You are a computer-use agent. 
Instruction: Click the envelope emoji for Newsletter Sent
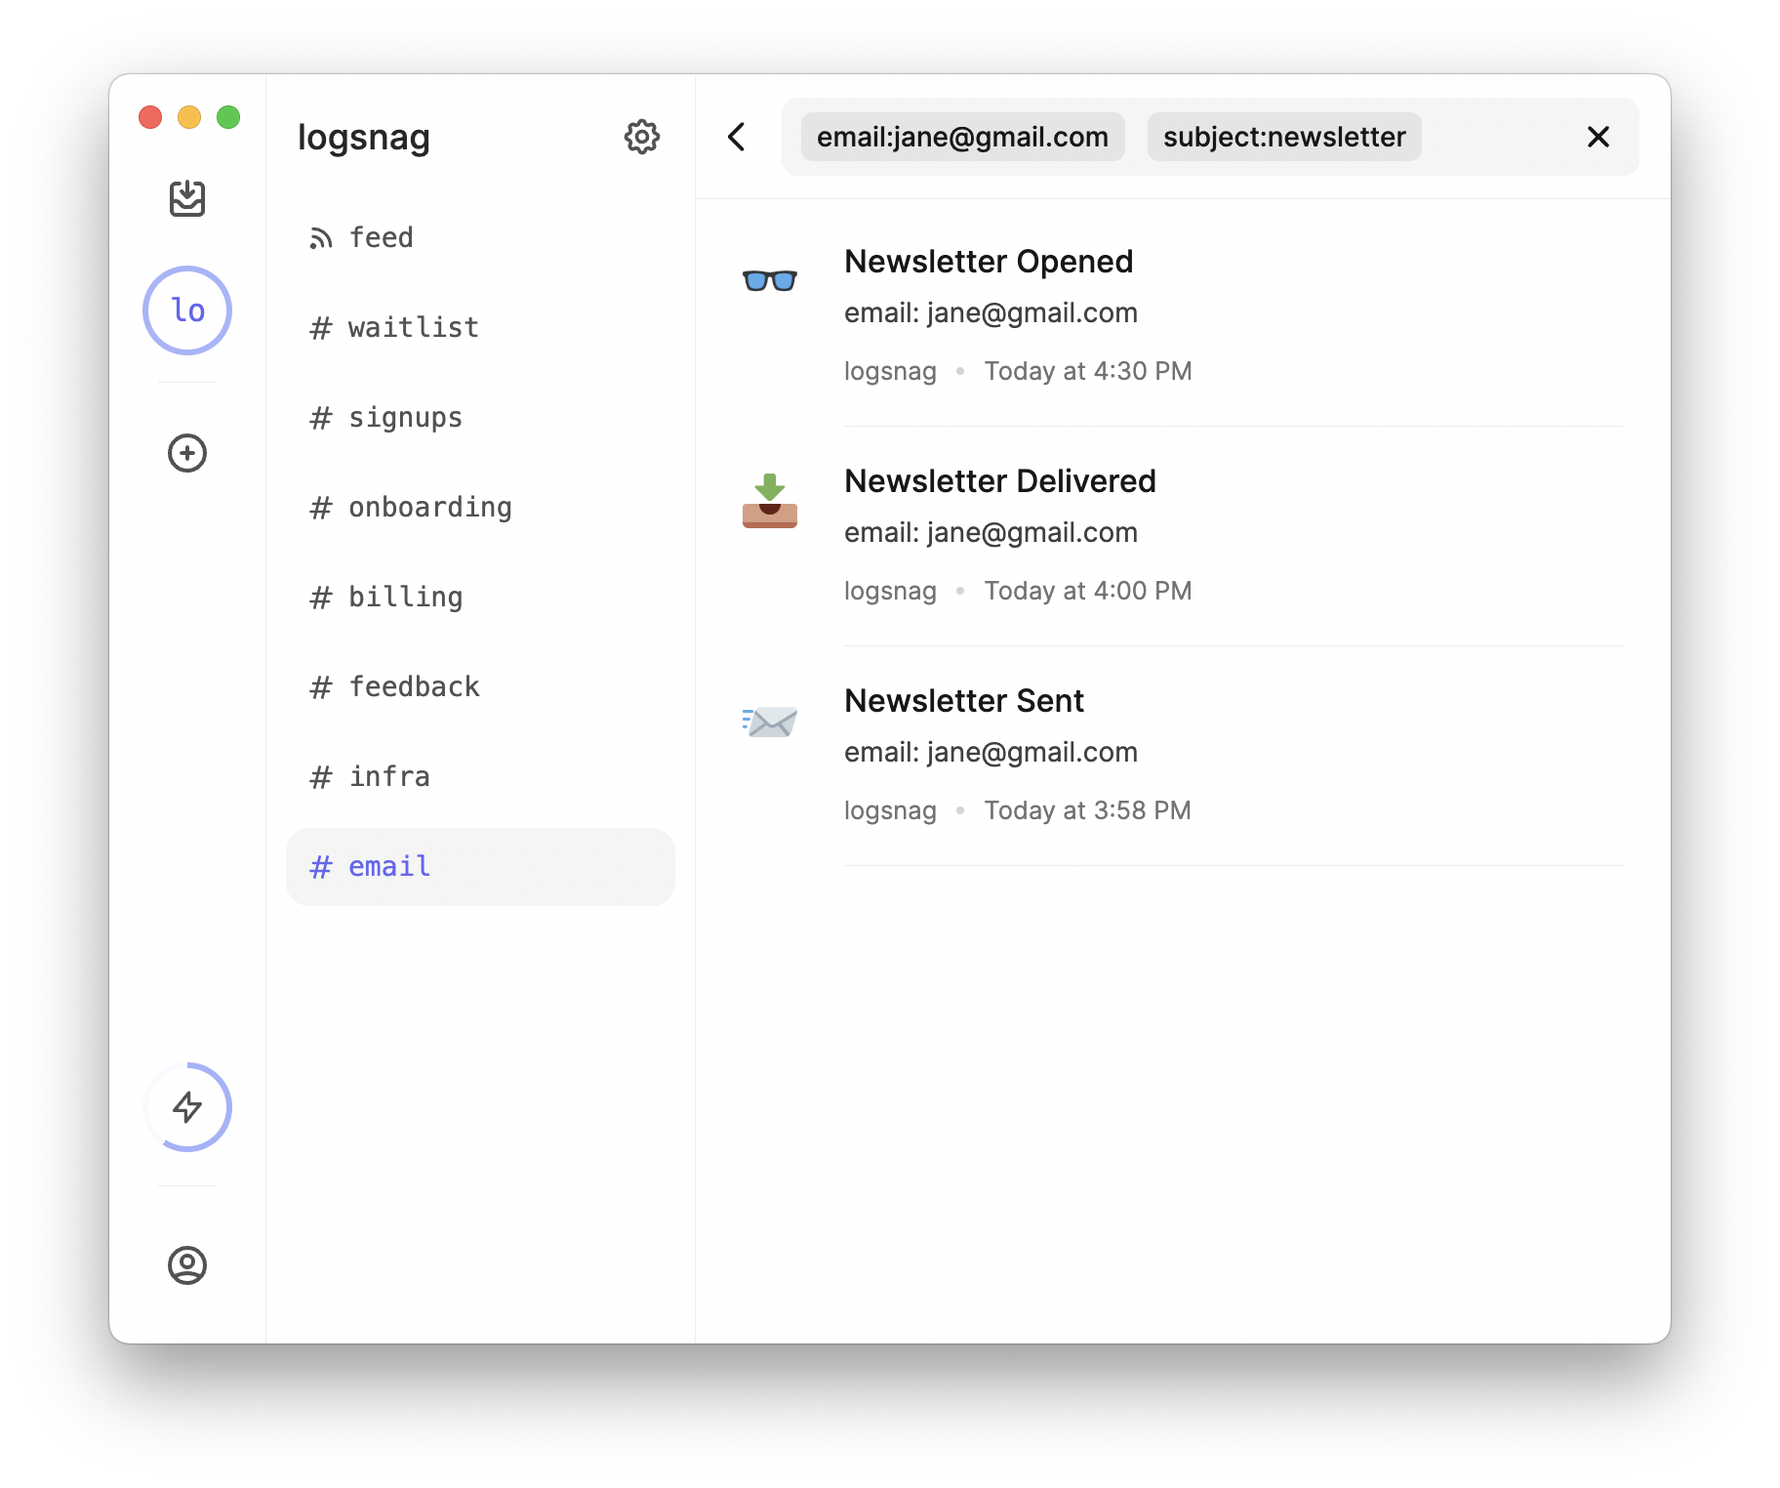pyautogui.click(x=770, y=723)
